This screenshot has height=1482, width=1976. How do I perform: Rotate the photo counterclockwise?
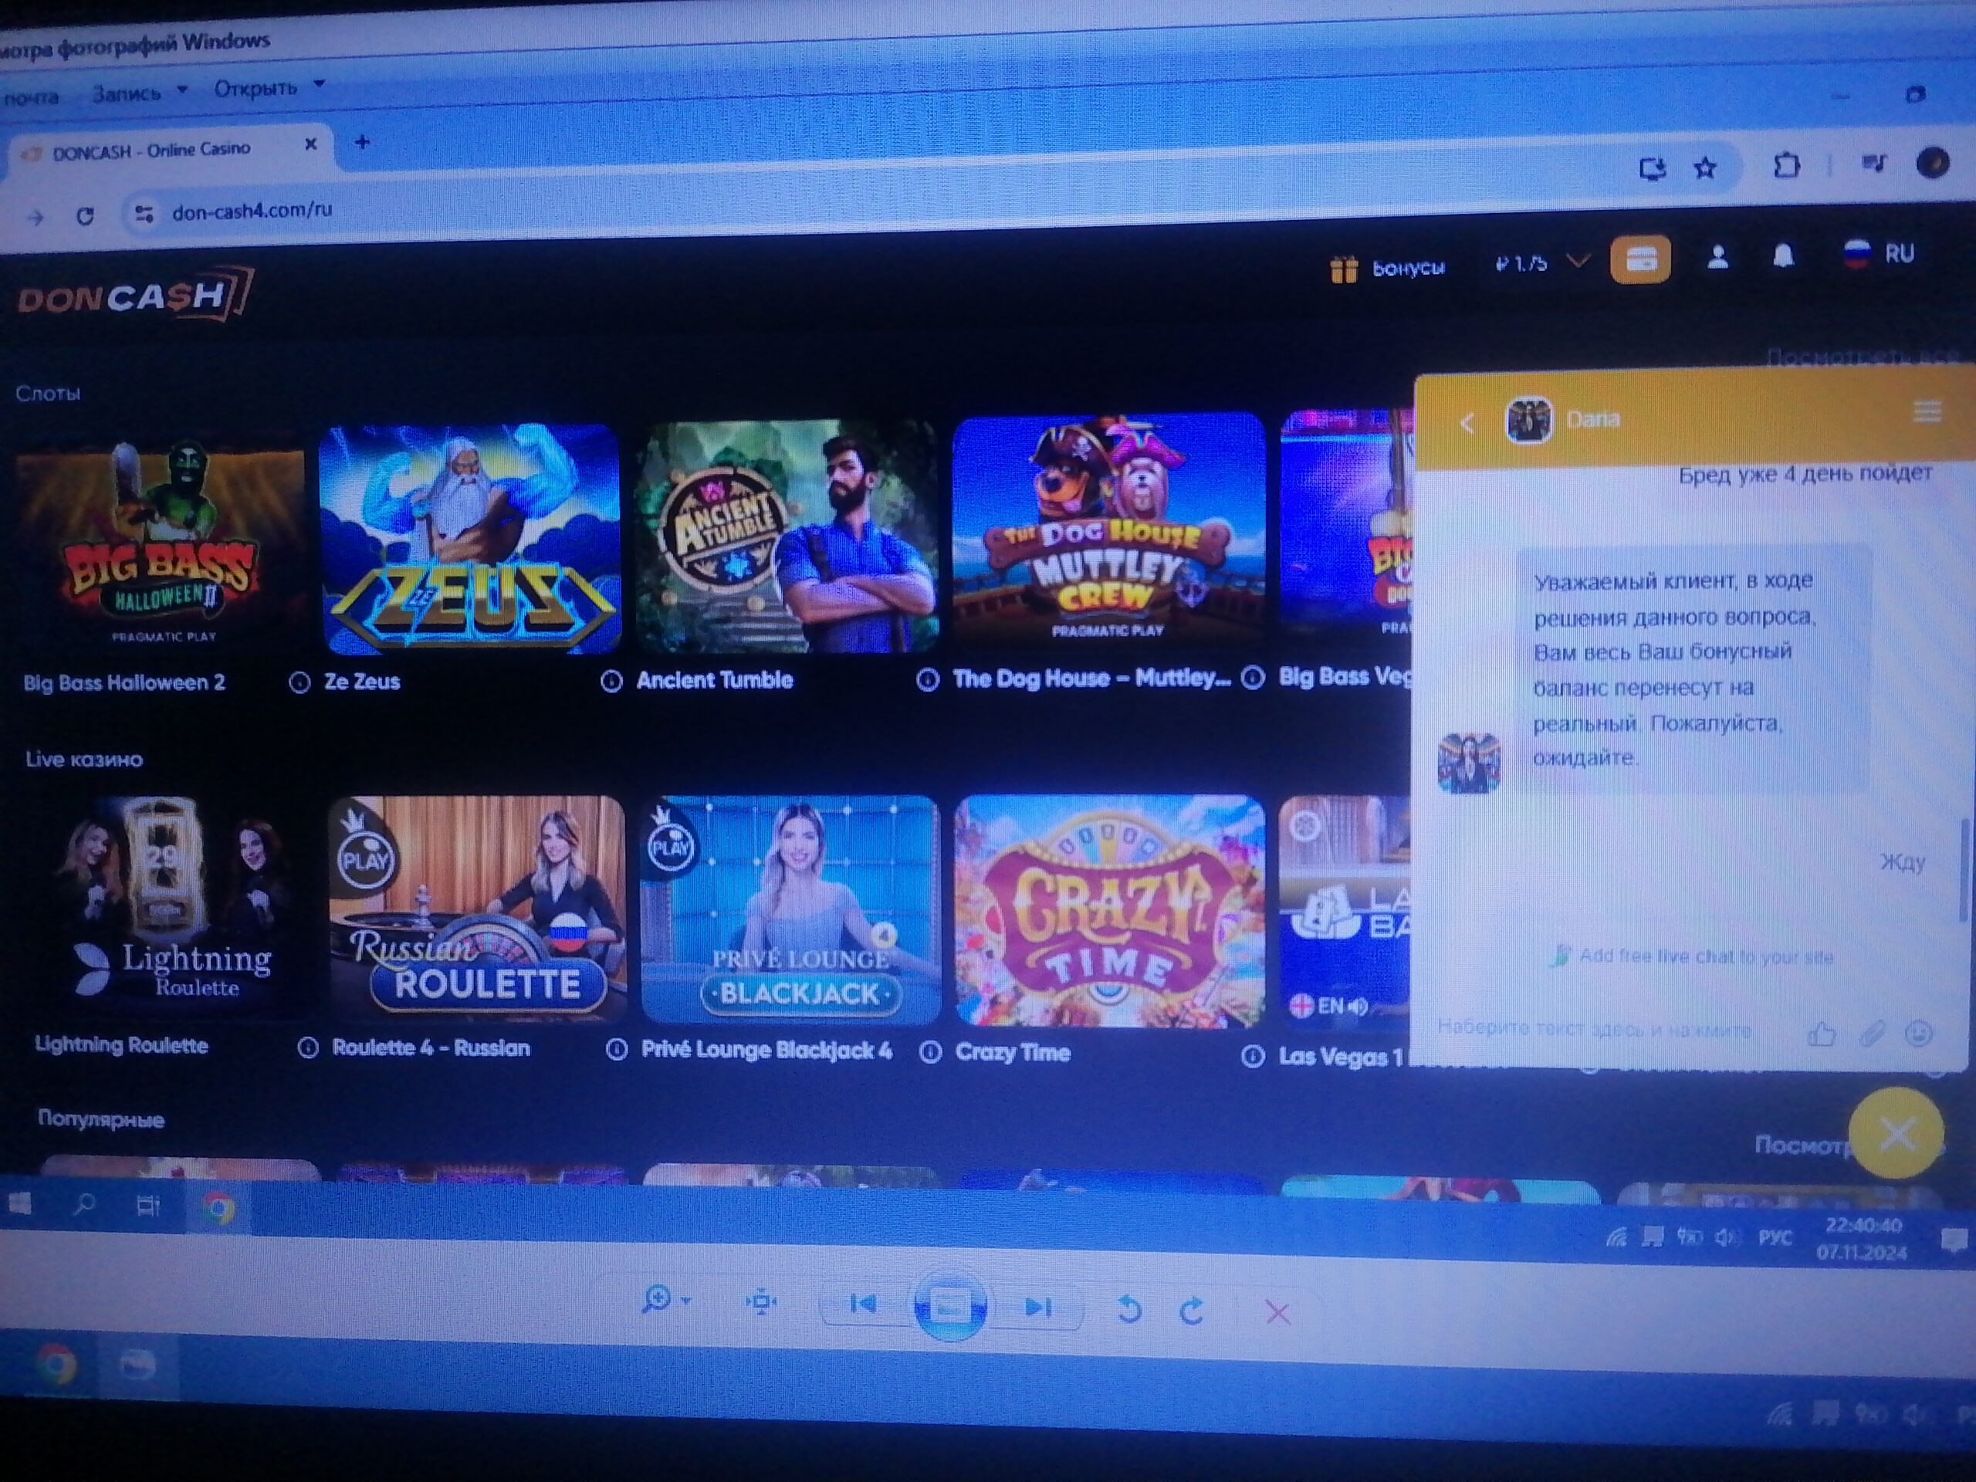(1130, 1311)
